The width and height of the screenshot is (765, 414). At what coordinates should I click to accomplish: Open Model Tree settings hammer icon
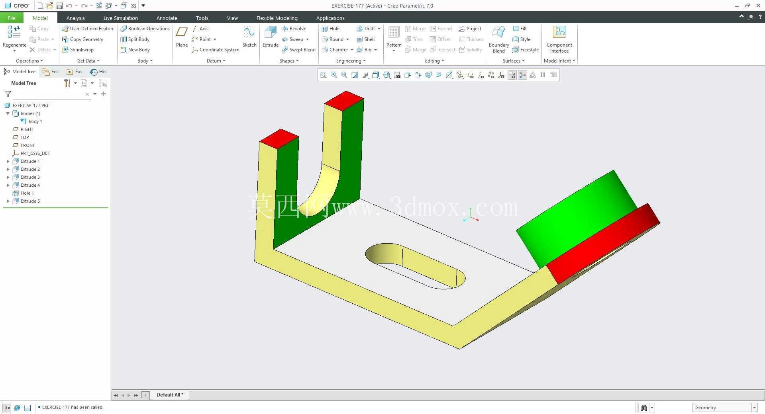pyautogui.click(x=67, y=83)
